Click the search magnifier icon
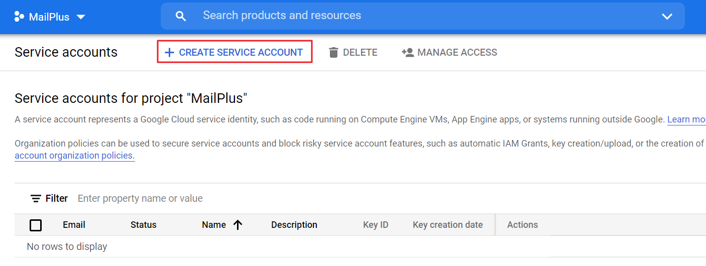The height and width of the screenshot is (266, 706). pos(181,16)
